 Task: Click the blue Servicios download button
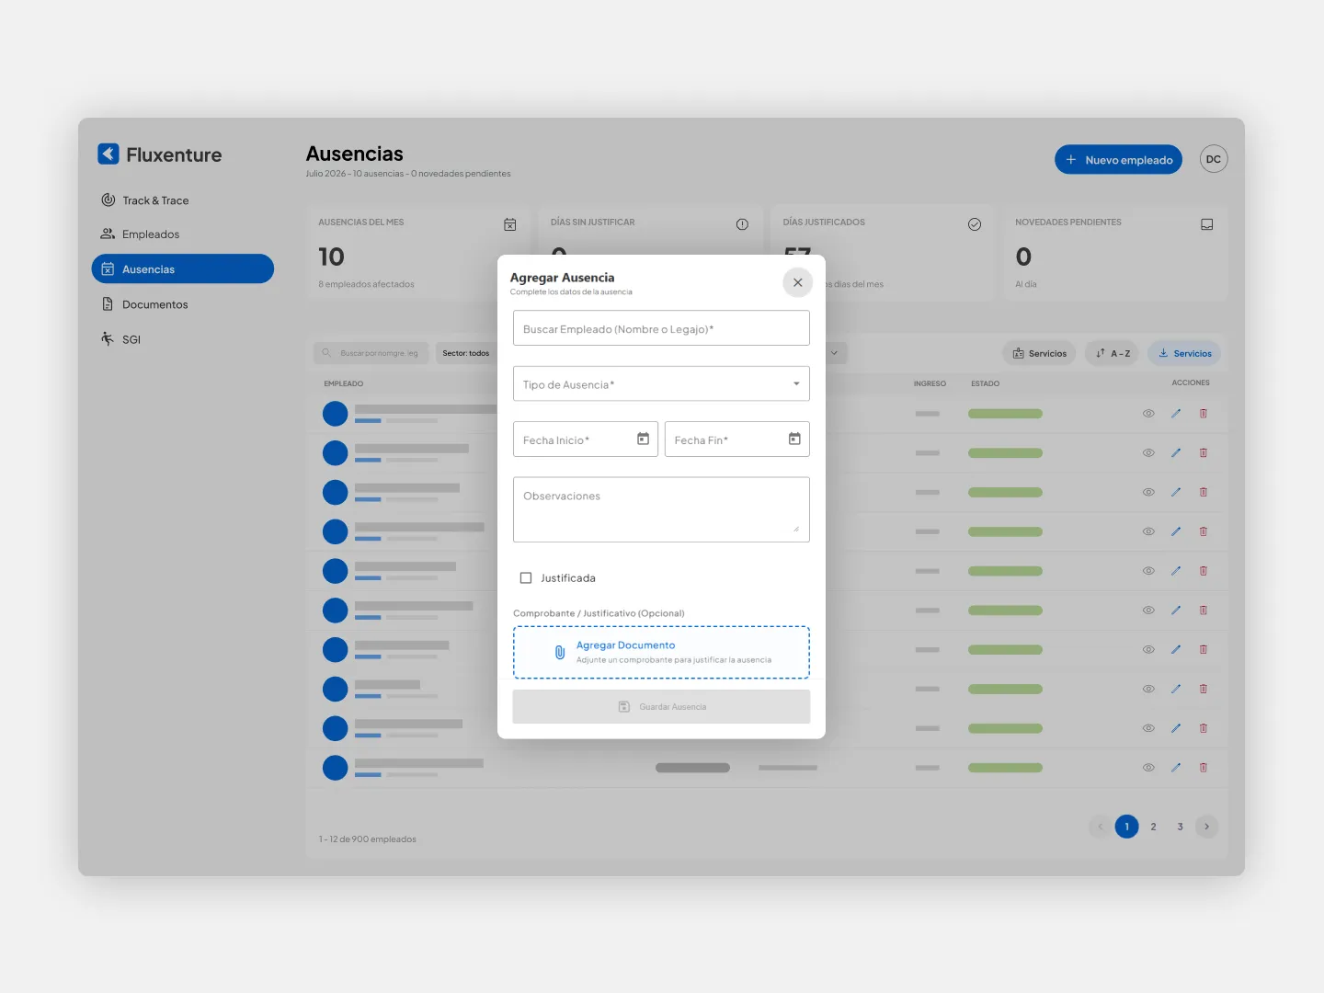1184,353
